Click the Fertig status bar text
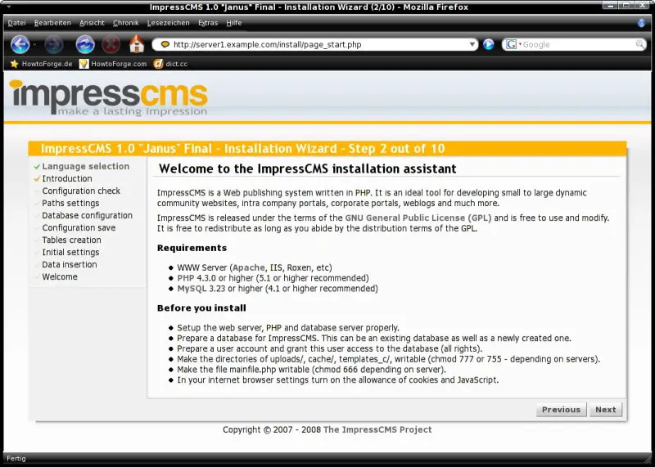This screenshot has width=655, height=467. click(16, 458)
